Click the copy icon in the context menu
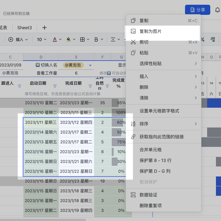Image resolution: width=221 pixels, height=221 pixels. point(133,21)
